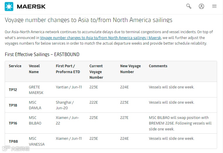The image size is (223, 153).
Task: Select the TP18 service cell
Action: tap(13, 105)
